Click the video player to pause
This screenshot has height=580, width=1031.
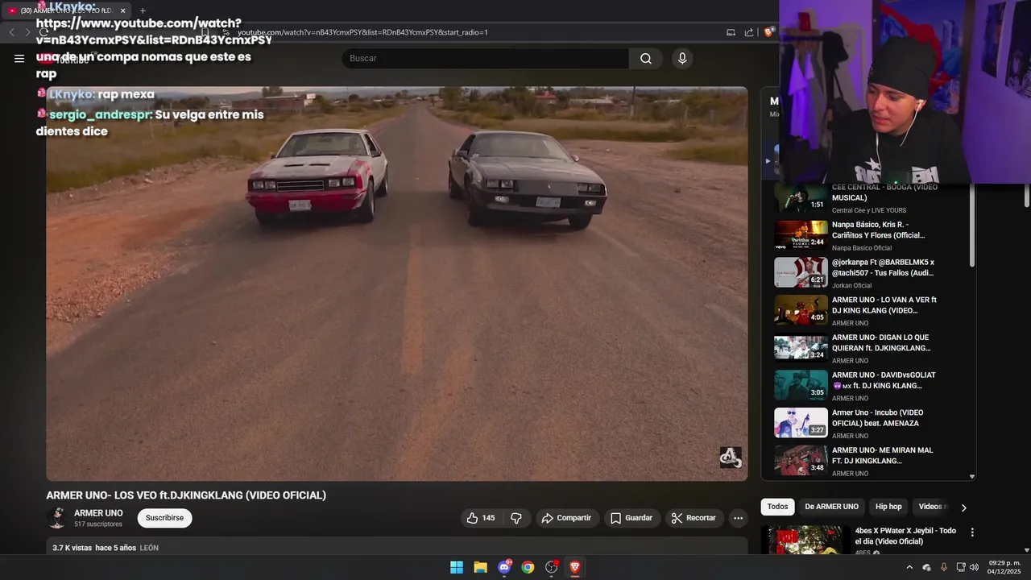pos(396,284)
